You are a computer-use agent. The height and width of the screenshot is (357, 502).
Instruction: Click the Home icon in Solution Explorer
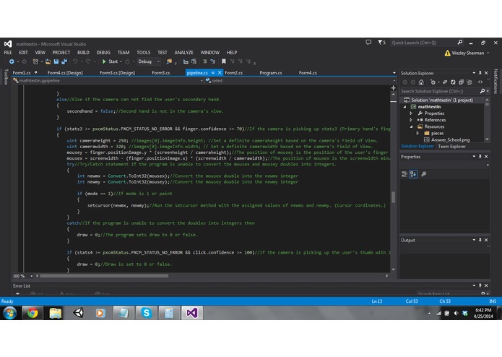tap(421, 82)
